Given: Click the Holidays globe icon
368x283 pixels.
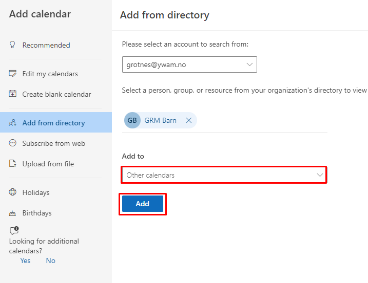Looking at the screenshot, I should pos(13,192).
